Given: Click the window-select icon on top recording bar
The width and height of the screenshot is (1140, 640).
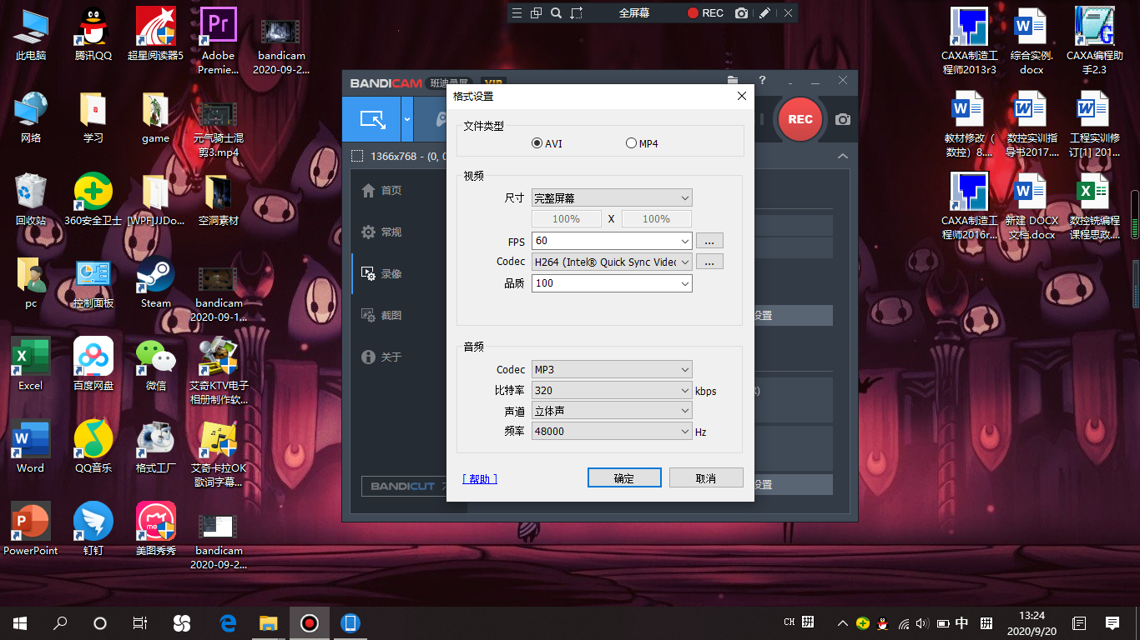Looking at the screenshot, I should click(x=537, y=13).
